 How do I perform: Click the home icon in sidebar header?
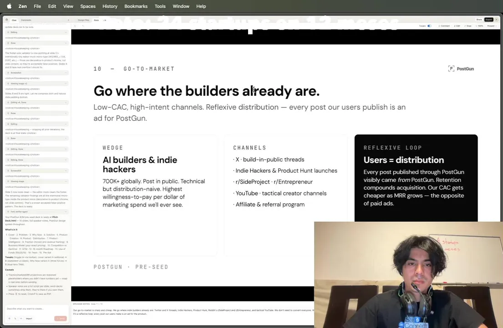pyautogui.click(x=6, y=20)
